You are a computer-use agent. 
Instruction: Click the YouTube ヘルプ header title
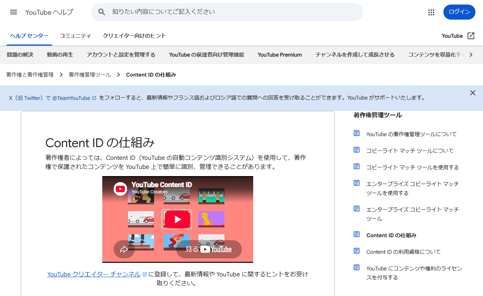pos(49,12)
